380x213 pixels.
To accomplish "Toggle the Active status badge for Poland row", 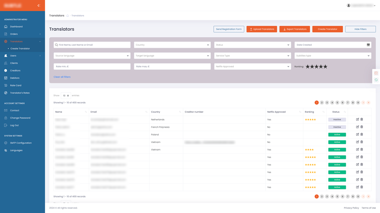I will [x=337, y=134].
